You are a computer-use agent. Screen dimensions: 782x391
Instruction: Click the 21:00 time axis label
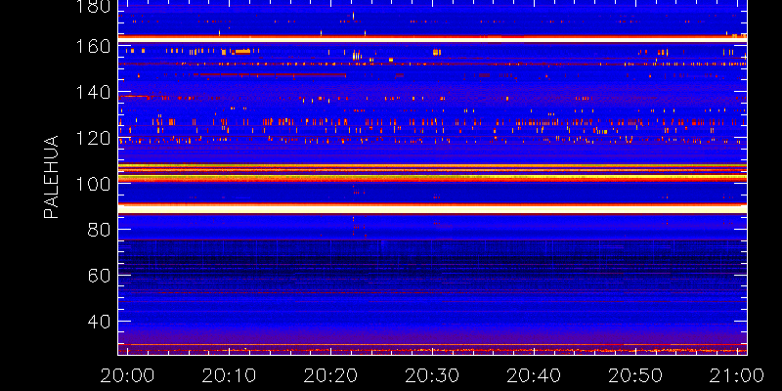pos(737,375)
